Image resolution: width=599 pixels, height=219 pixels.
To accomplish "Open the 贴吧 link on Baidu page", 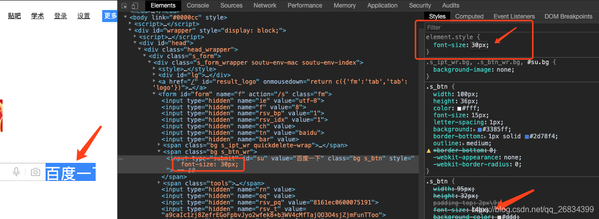I will pyautogui.click(x=15, y=16).
